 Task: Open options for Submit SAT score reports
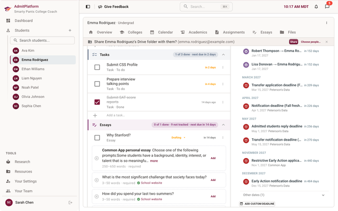pos(223,102)
